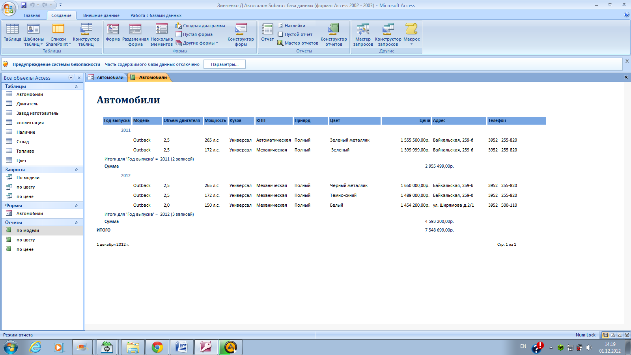Click the Office button

[9, 8]
